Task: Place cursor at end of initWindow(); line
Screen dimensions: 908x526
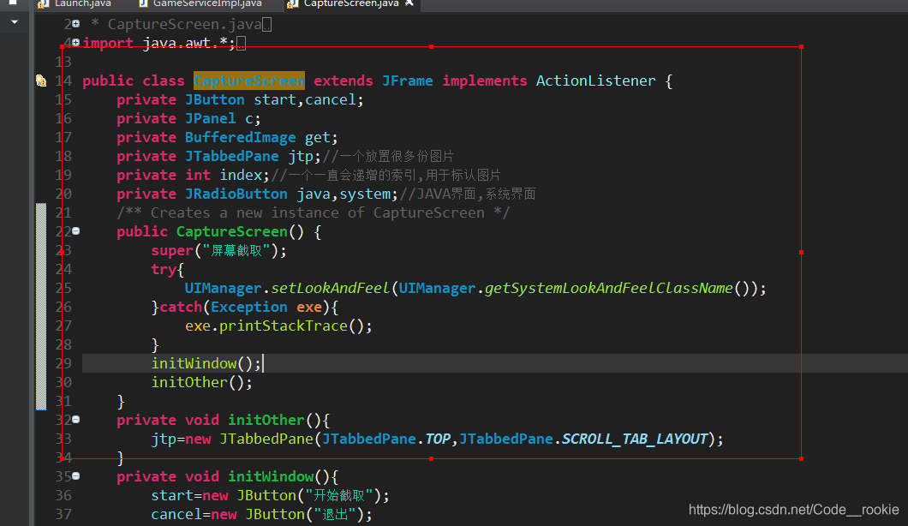Action: (x=262, y=364)
